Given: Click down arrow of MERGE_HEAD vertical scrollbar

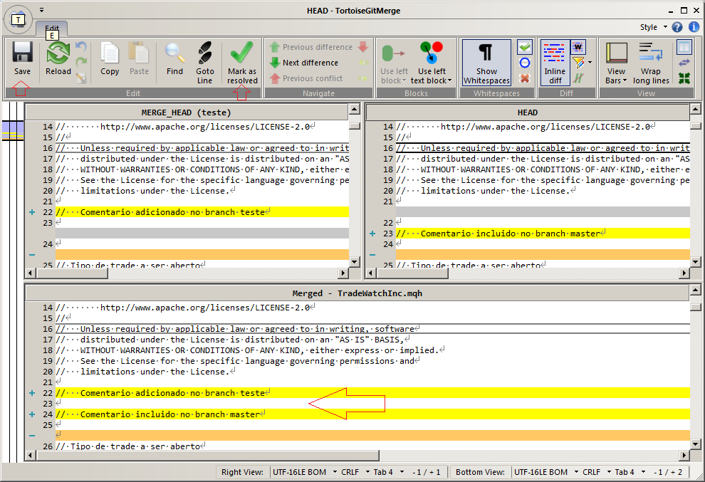Looking at the screenshot, I should pos(355,261).
